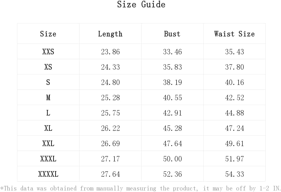Image resolution: width=281 pixels, height=192 pixels.
Task: Click the S size row label
Action: pyautogui.click(x=48, y=82)
